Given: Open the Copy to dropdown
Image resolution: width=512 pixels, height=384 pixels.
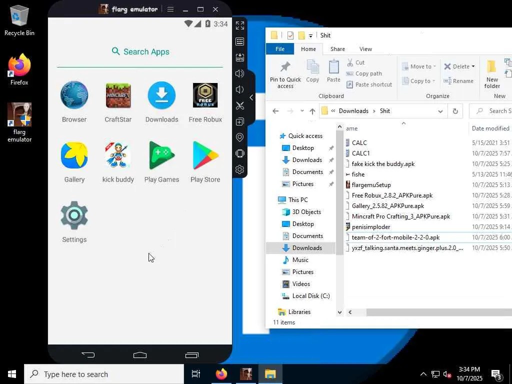Looking at the screenshot, I should pyautogui.click(x=418, y=80).
